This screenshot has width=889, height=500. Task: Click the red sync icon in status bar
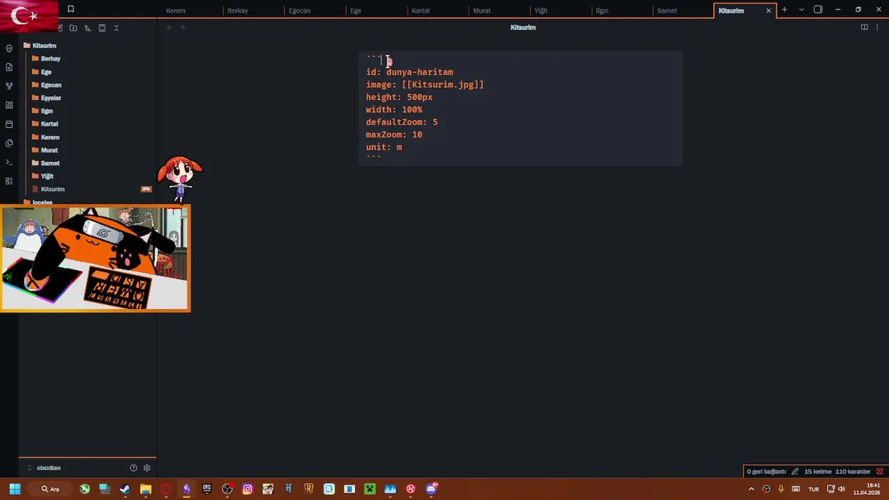(x=879, y=472)
